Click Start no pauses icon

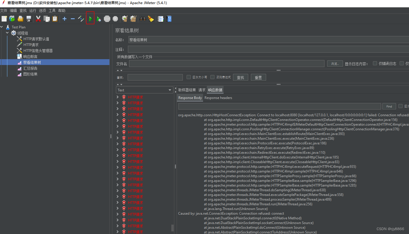coord(99,19)
